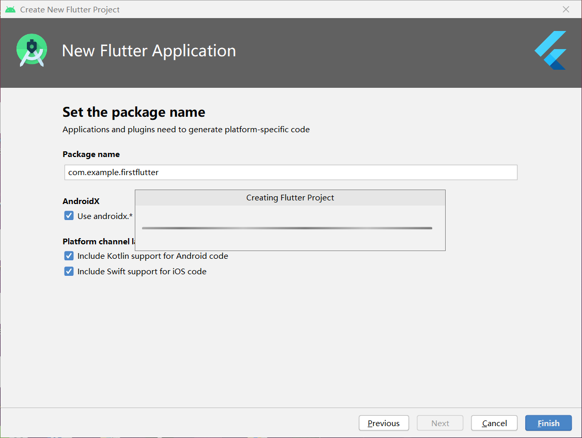This screenshot has width=582, height=438.
Task: Go back with the Previous button
Action: (x=384, y=423)
